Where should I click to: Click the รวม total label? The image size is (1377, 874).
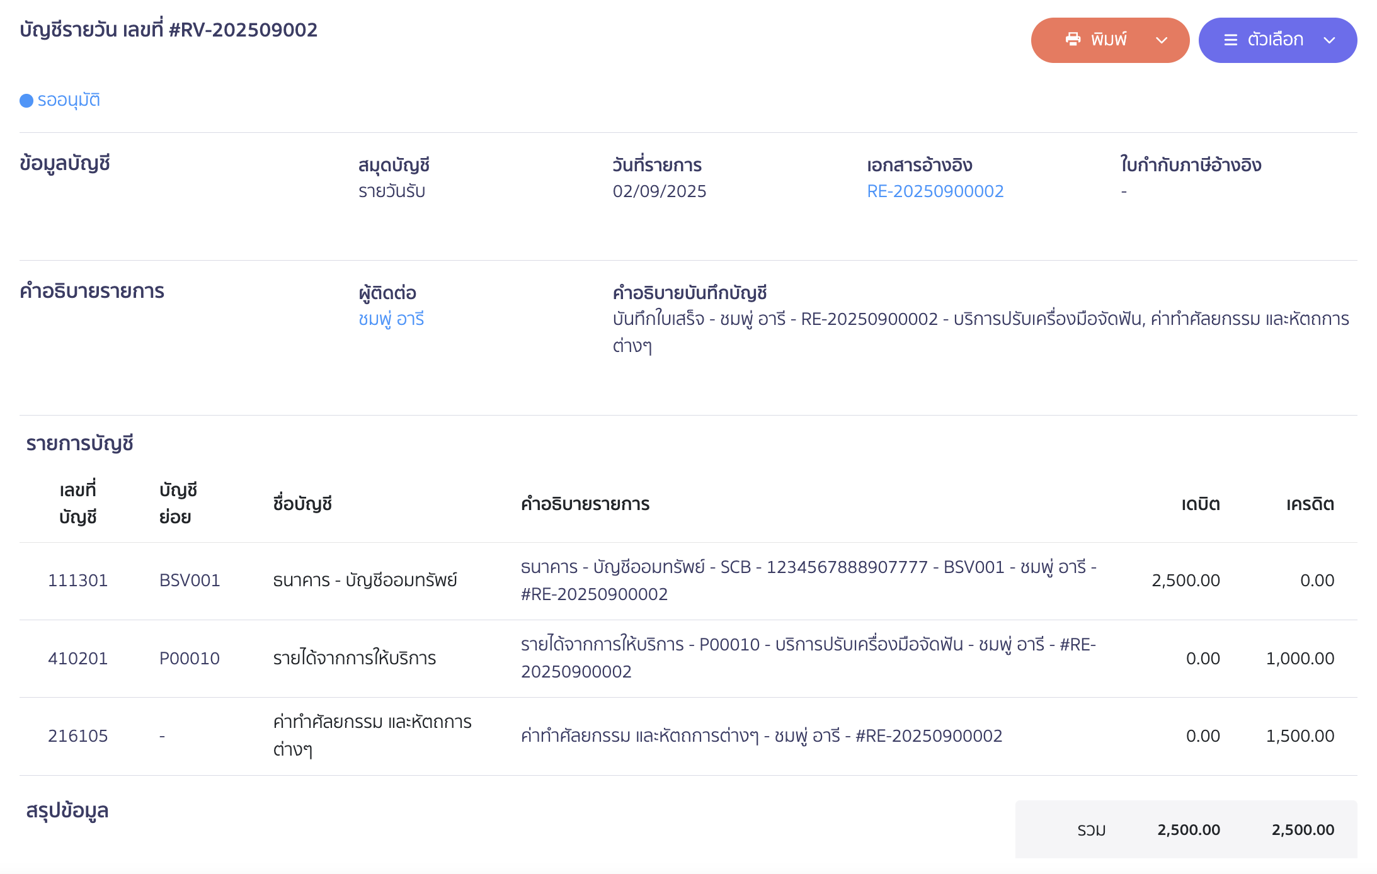coord(1092,830)
